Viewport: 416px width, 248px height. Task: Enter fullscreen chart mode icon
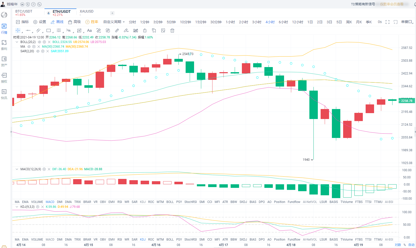(x=387, y=22)
